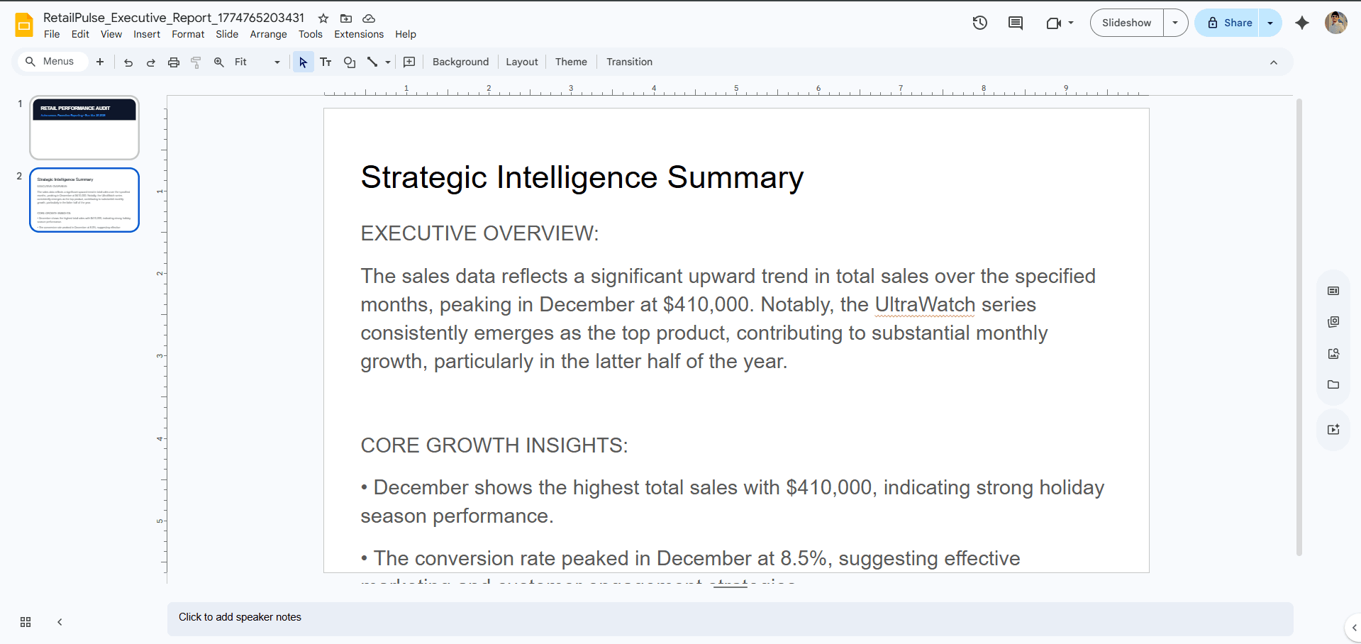This screenshot has height=644, width=1361.
Task: Click the speaker notes field
Action: click(730, 618)
